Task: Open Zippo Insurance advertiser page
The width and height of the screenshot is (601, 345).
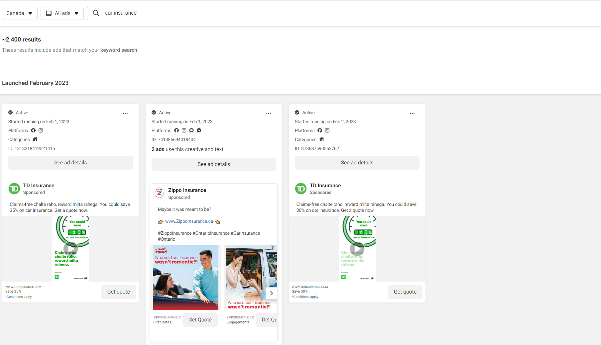Action: pyautogui.click(x=187, y=190)
